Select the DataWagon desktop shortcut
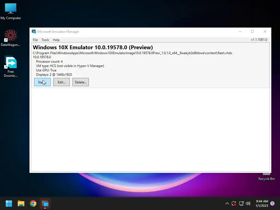 (11, 38)
